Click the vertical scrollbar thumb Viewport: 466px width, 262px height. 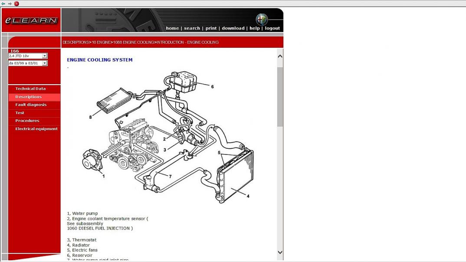(280, 97)
